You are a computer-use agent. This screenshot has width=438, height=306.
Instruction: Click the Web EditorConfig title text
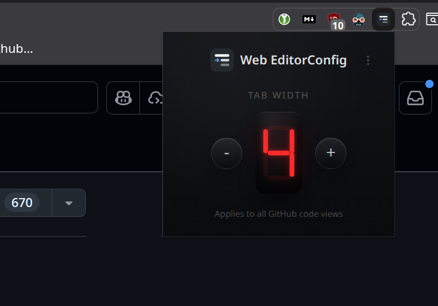tap(293, 60)
